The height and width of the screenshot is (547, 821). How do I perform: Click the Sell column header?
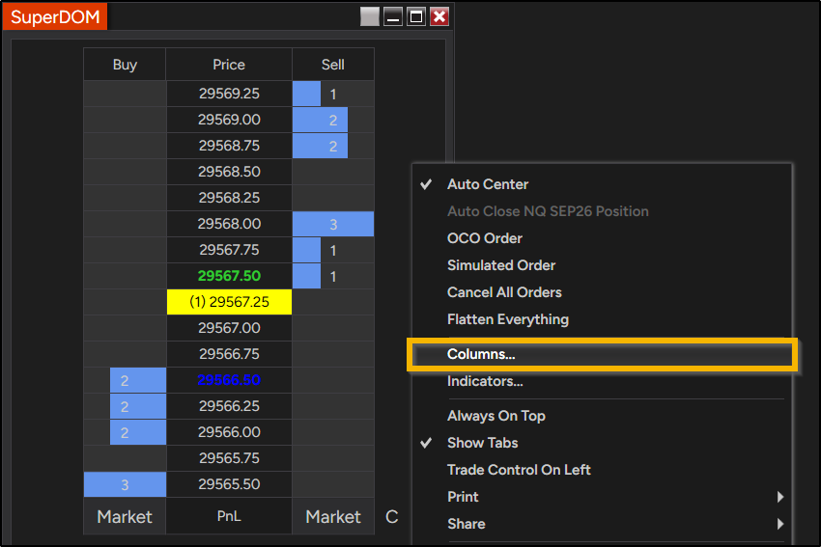333,65
